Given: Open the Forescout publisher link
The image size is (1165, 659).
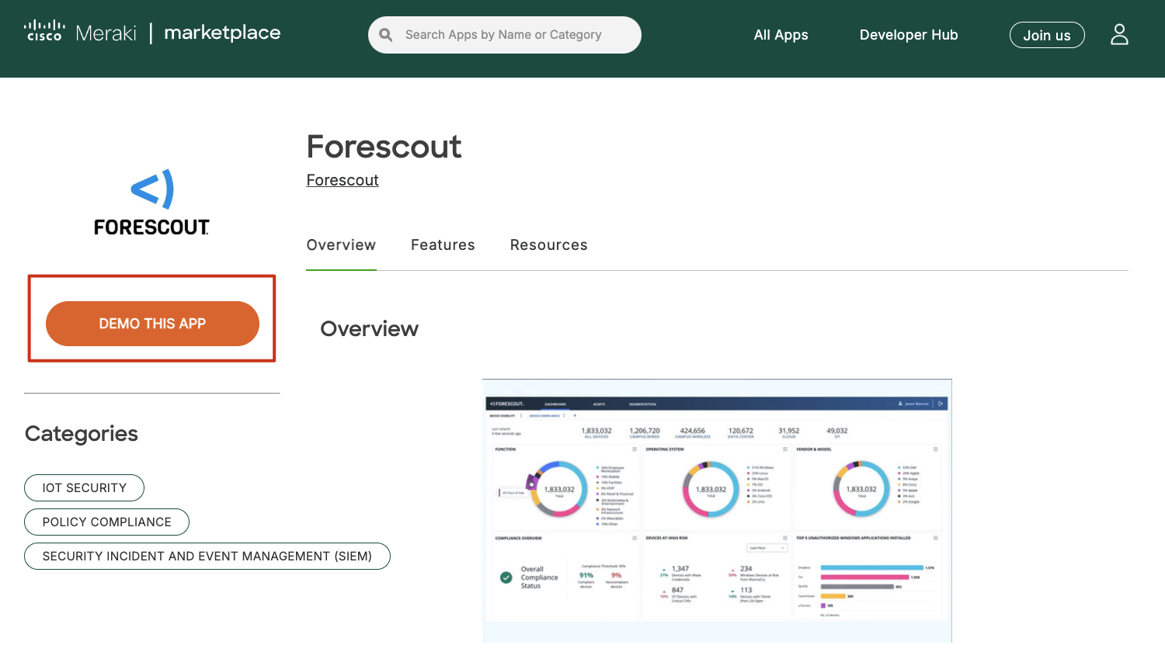Looking at the screenshot, I should click(x=343, y=180).
